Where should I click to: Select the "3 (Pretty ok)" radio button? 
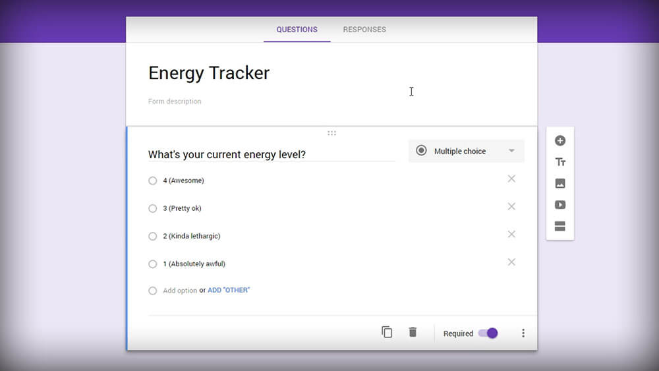point(153,208)
